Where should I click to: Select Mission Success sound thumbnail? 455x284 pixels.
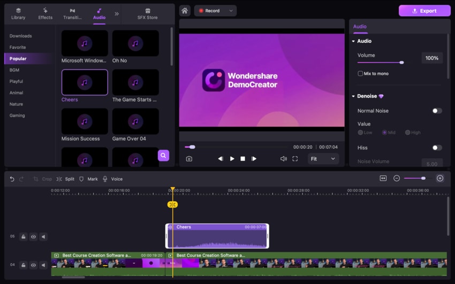[x=85, y=121]
